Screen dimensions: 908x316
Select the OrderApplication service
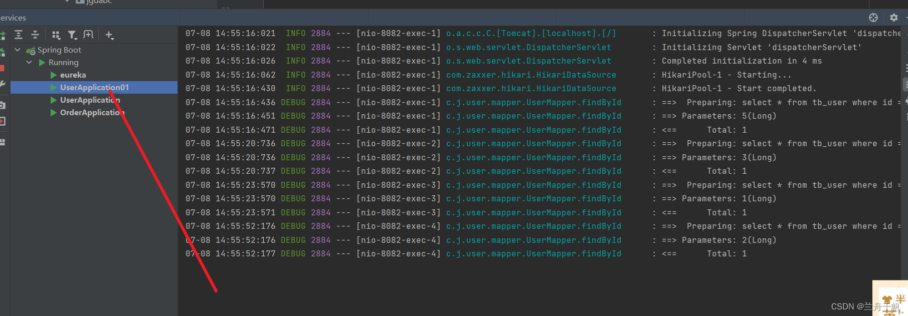pos(91,112)
